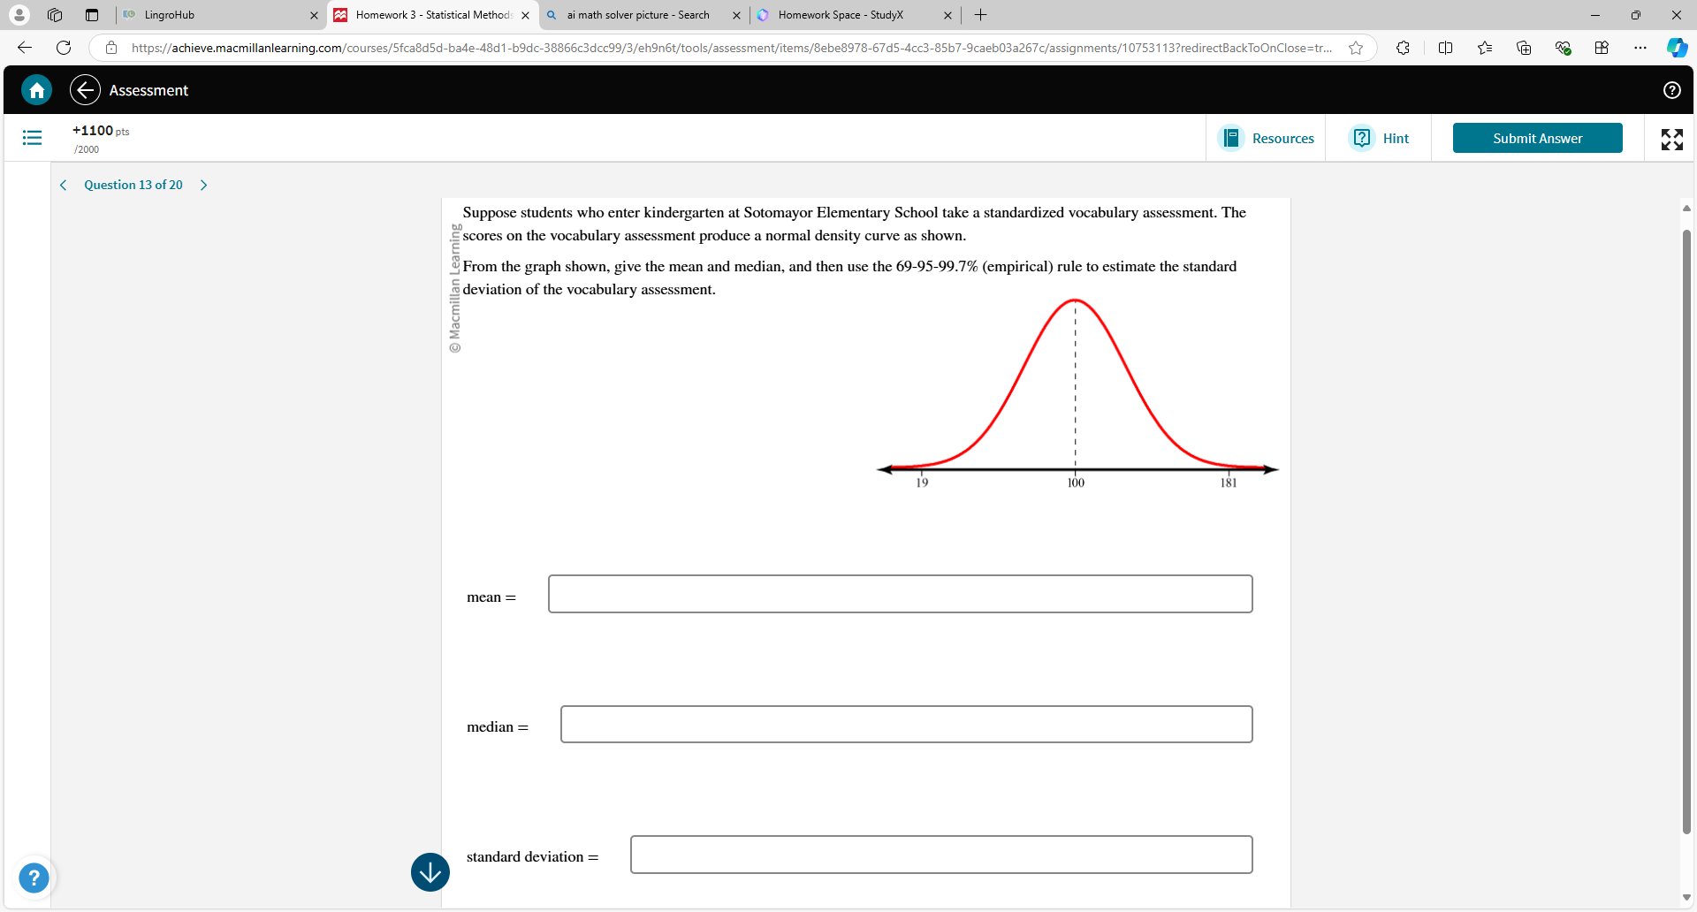This screenshot has width=1697, height=912.
Task: Click the median input field
Action: [x=906, y=724]
